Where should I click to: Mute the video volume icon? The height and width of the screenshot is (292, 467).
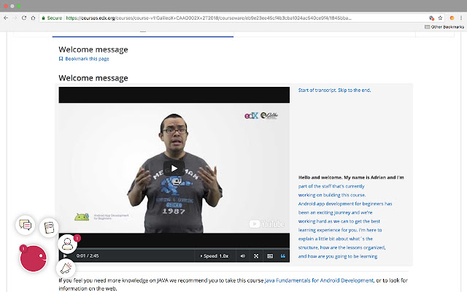click(243, 256)
